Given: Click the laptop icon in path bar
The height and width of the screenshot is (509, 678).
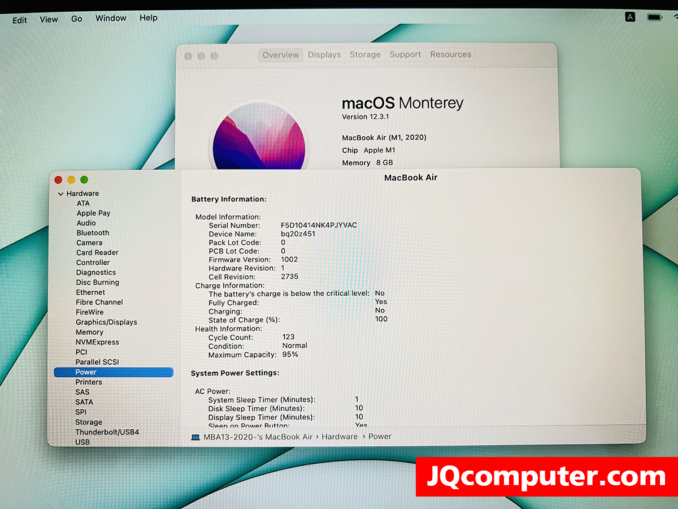Looking at the screenshot, I should point(195,437).
